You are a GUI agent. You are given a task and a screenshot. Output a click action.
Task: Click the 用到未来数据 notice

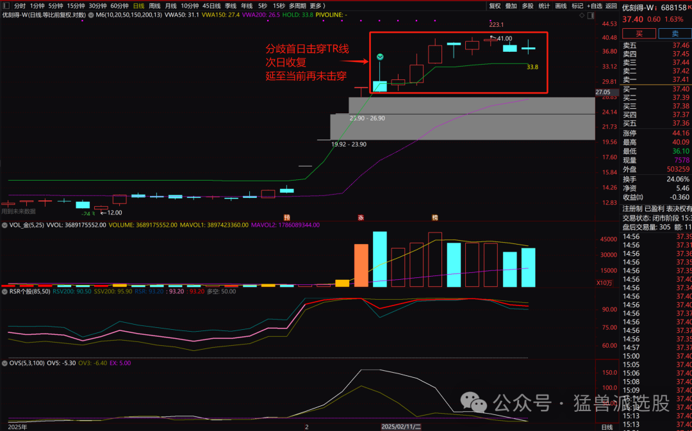[x=18, y=211]
